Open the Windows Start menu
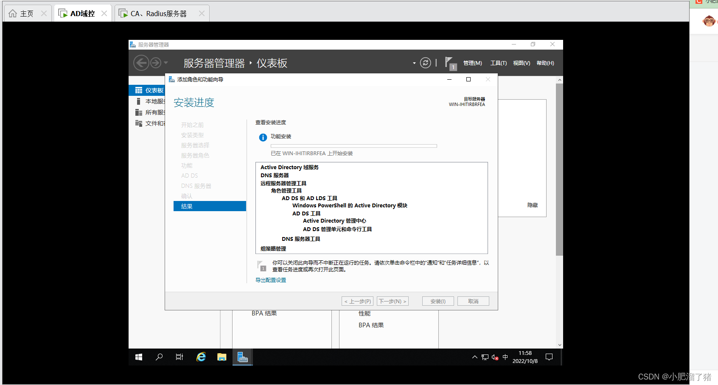 click(x=139, y=357)
